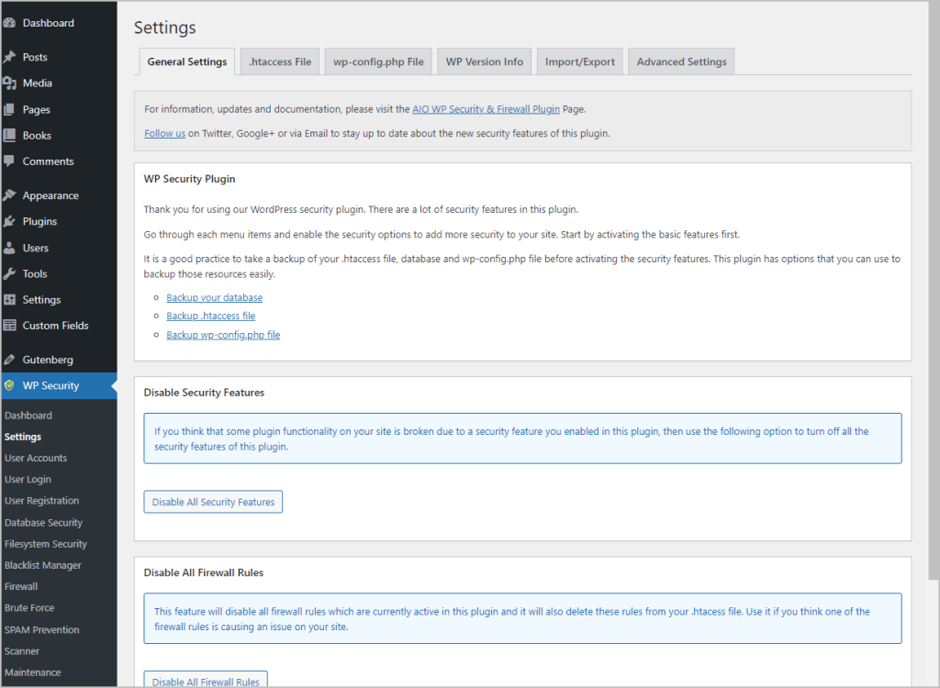940x688 pixels.
Task: Select bold Settings in WP Security submenu
Action: point(23,437)
